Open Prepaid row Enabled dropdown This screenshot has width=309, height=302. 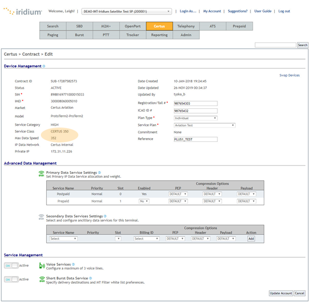point(144,201)
